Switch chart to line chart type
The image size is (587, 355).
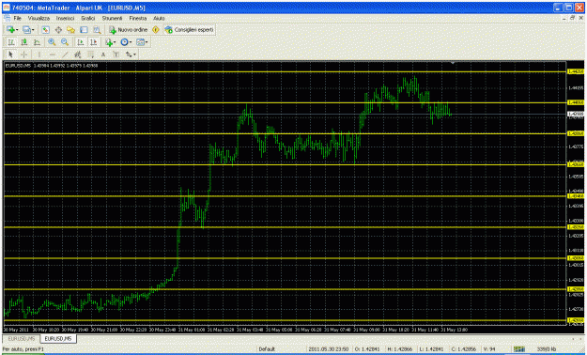point(37,42)
